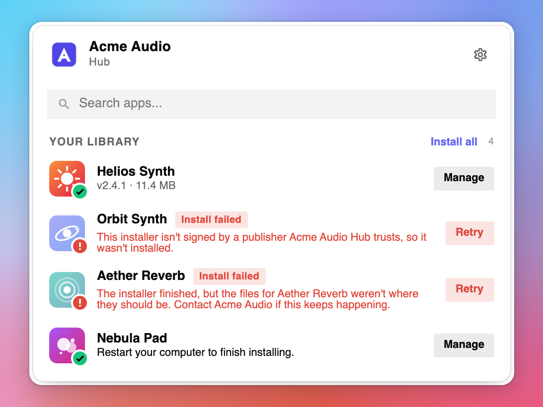Screen dimensions: 543x407
Task: Click the search magnifier icon
Action: point(64,104)
